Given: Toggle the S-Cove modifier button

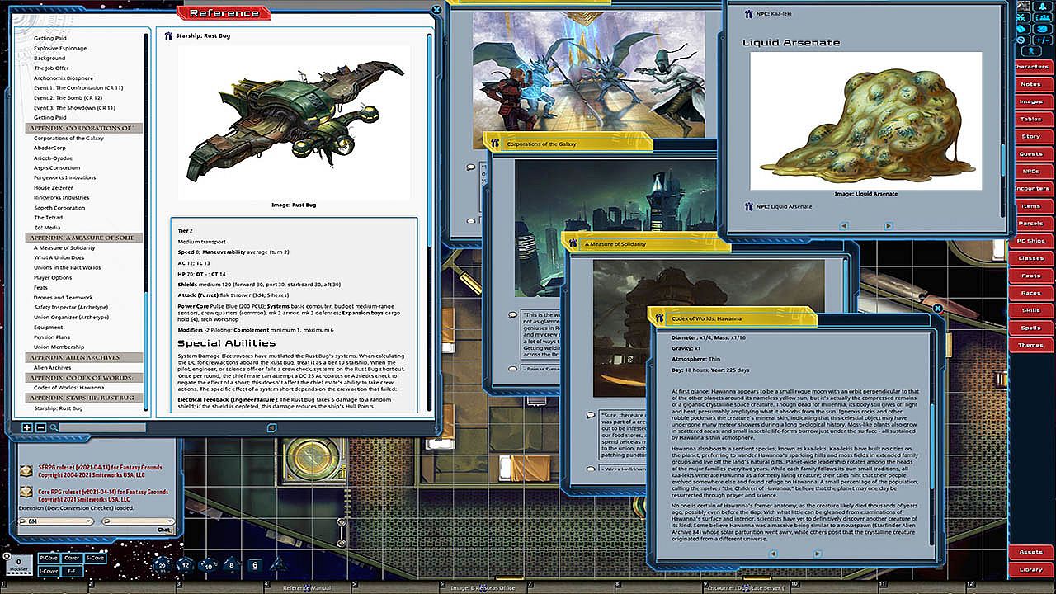Looking at the screenshot, I should [96, 558].
